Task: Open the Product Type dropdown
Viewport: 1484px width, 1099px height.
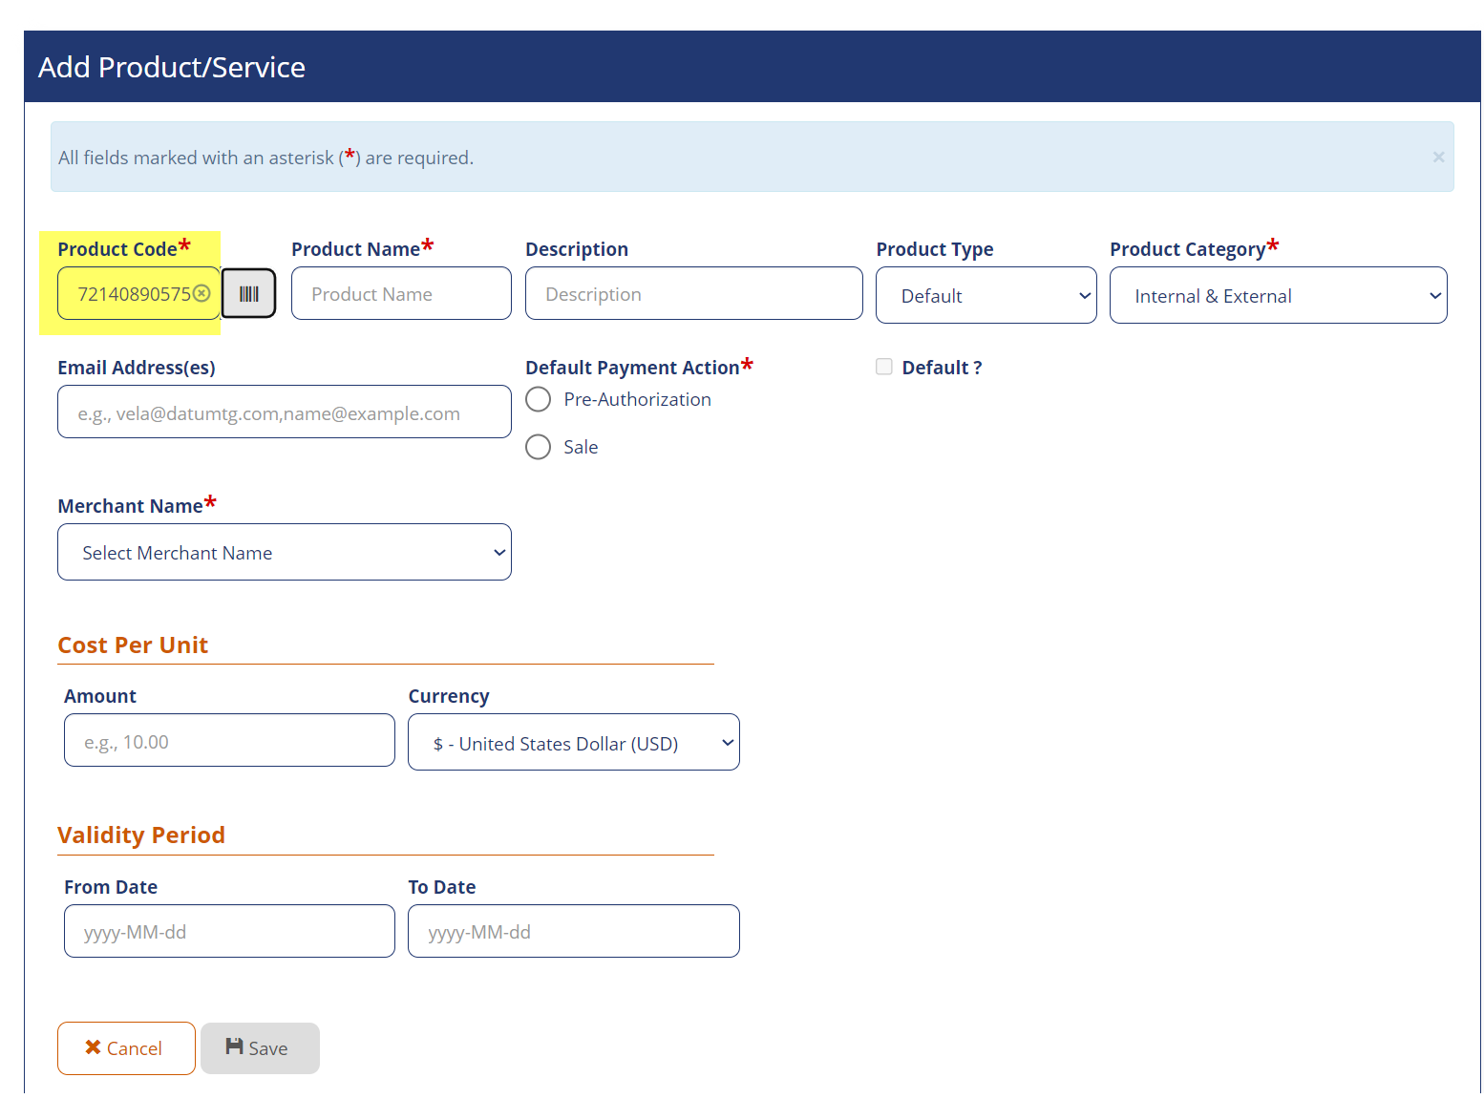Action: pyautogui.click(x=986, y=296)
